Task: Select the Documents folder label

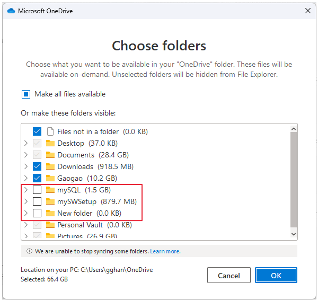Action: [76, 155]
